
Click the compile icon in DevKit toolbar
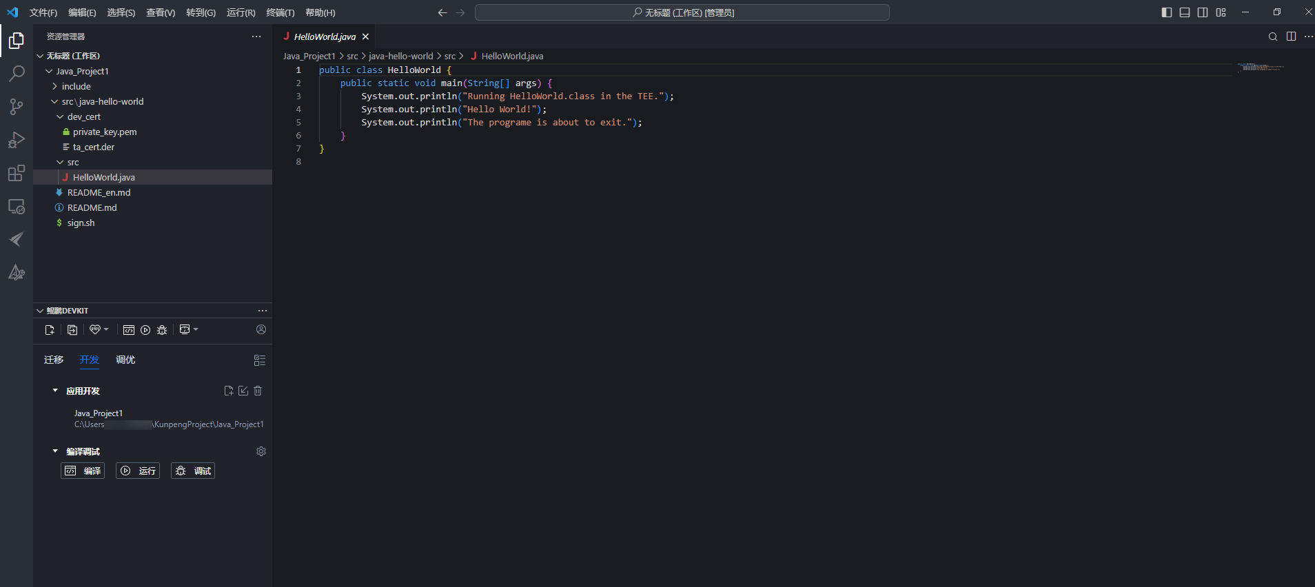129,330
